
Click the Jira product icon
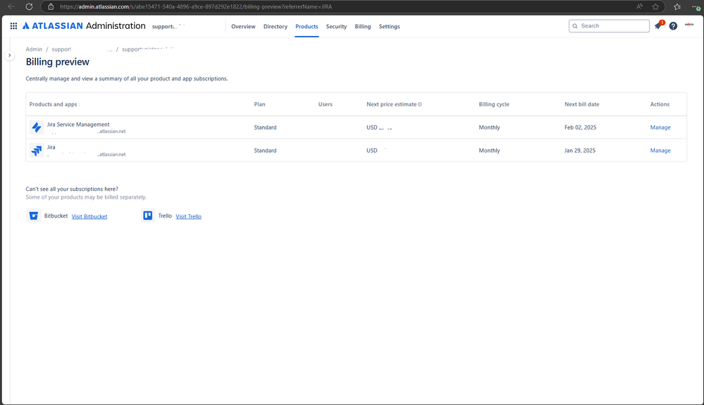coord(37,150)
